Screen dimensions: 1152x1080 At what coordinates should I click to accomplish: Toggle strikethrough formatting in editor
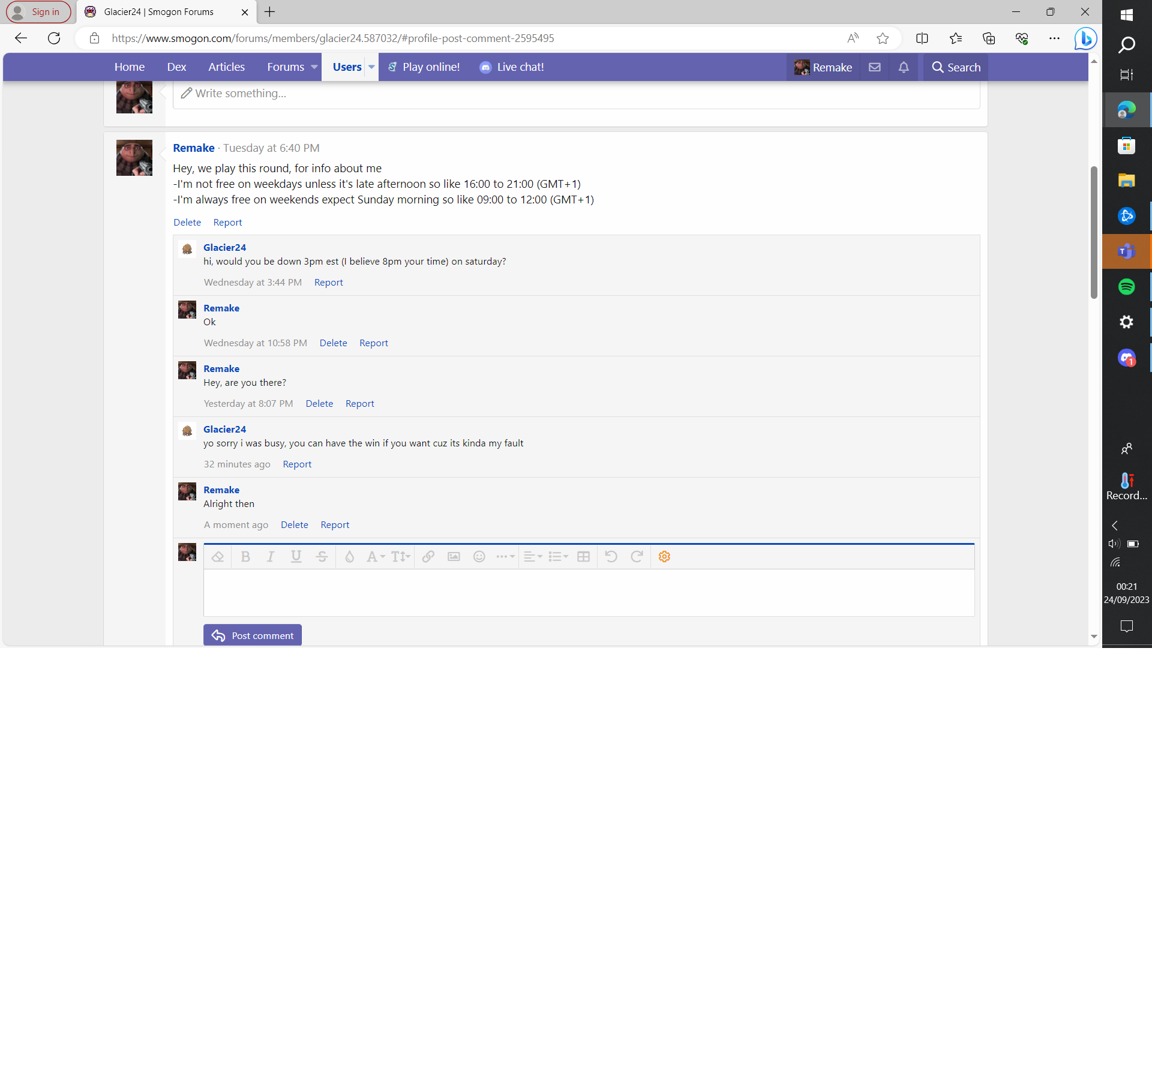pyautogui.click(x=322, y=557)
